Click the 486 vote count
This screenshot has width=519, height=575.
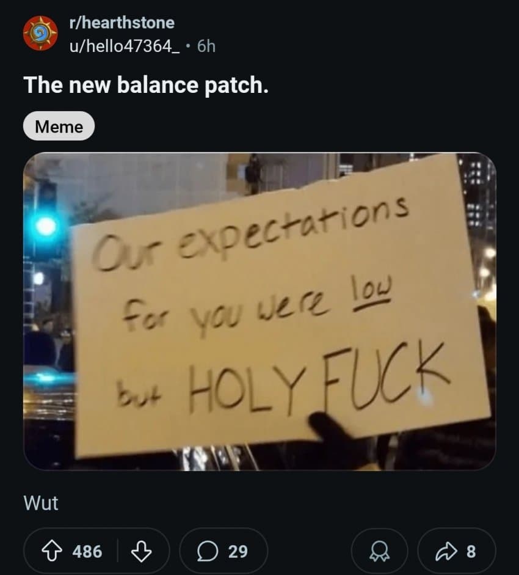click(87, 551)
